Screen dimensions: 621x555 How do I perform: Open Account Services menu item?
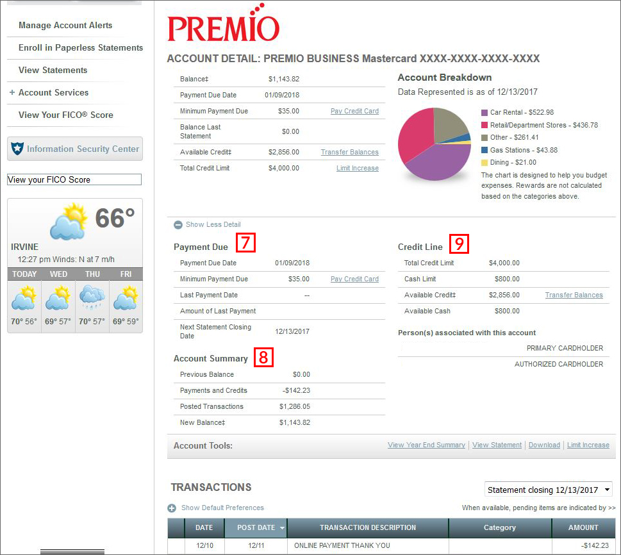point(53,92)
